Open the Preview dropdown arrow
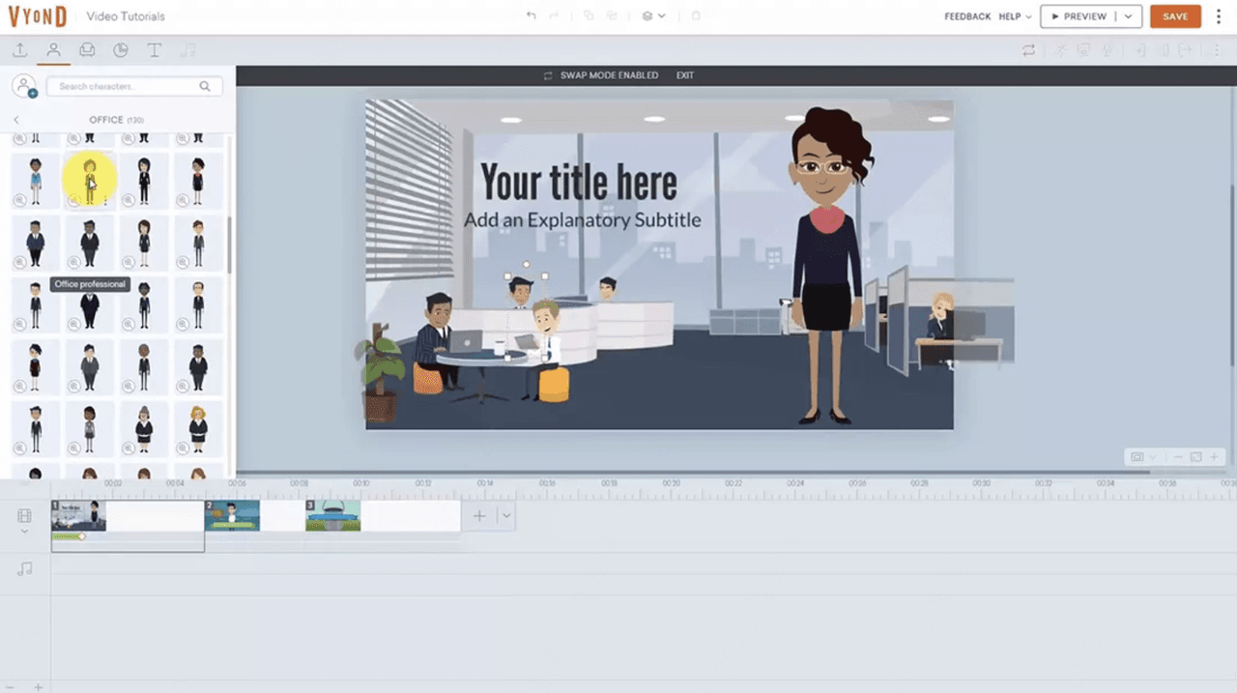The image size is (1237, 693). coord(1128,16)
